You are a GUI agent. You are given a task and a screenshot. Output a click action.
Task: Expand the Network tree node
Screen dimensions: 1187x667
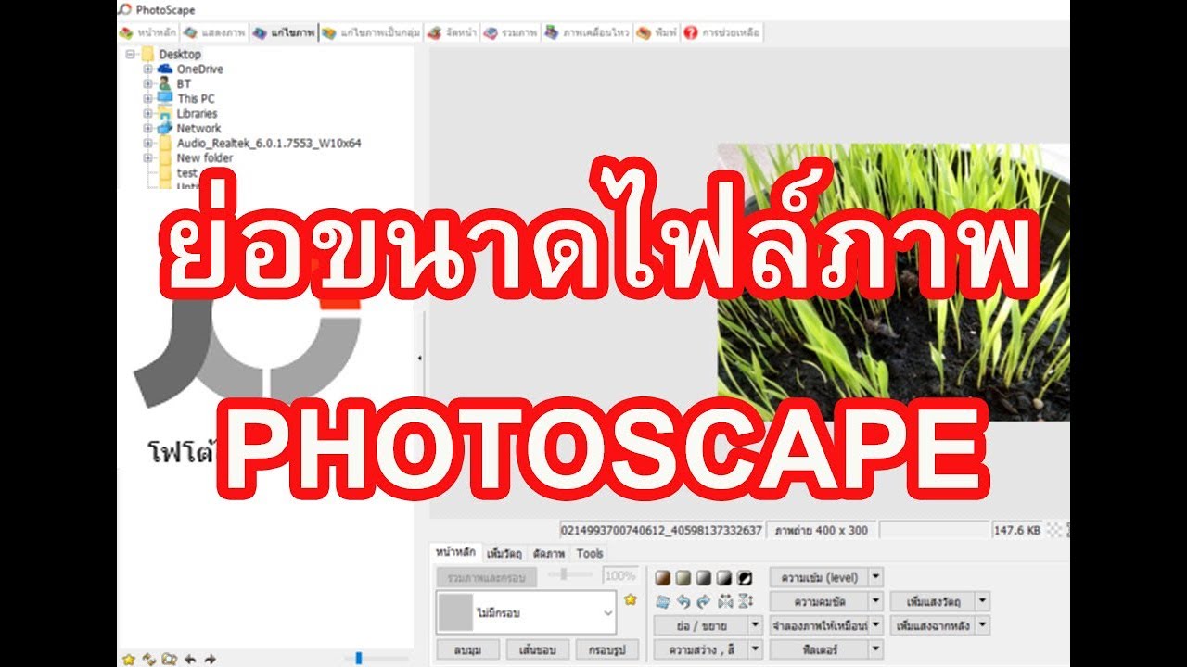[x=147, y=128]
